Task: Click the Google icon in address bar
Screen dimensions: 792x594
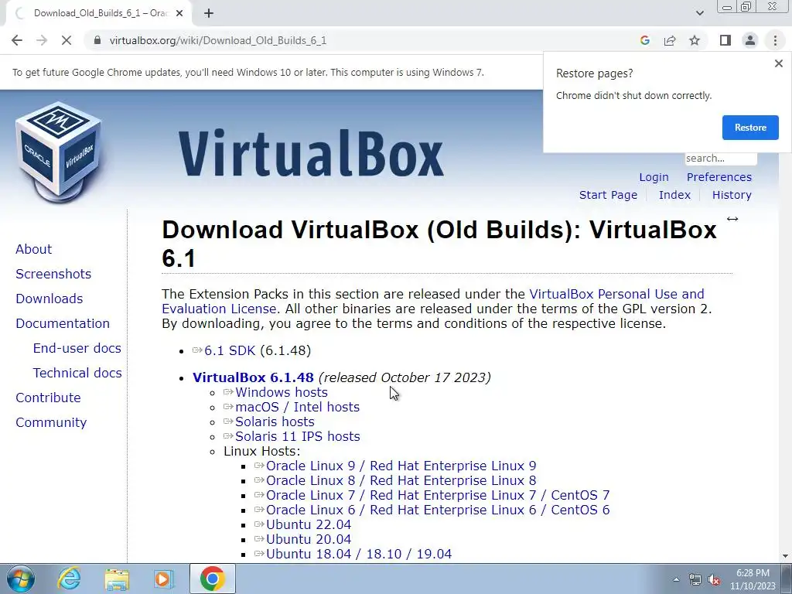Action: [x=644, y=40]
